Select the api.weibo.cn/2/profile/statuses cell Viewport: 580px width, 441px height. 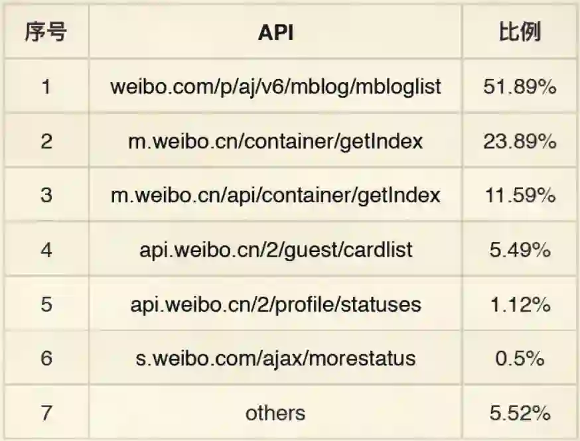(x=275, y=304)
